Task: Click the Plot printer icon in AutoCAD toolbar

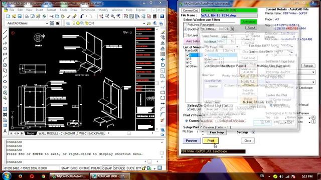Action: coord(27,16)
